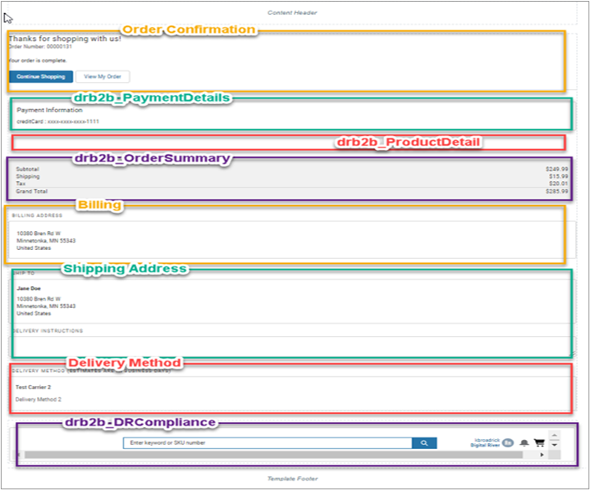Open the shopping cart icon

coord(539,442)
